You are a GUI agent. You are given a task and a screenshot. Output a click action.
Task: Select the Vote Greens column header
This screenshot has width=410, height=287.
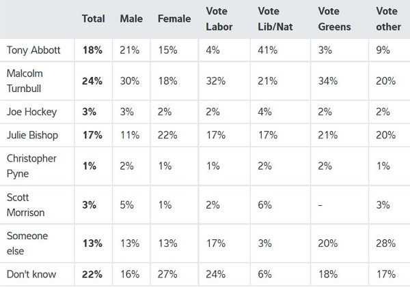[x=336, y=19]
